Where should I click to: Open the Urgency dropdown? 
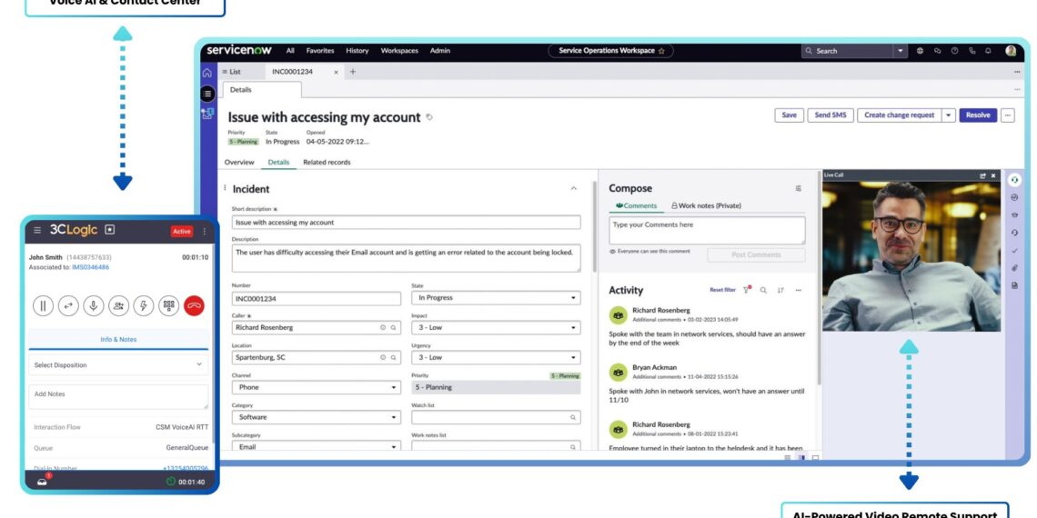[496, 357]
